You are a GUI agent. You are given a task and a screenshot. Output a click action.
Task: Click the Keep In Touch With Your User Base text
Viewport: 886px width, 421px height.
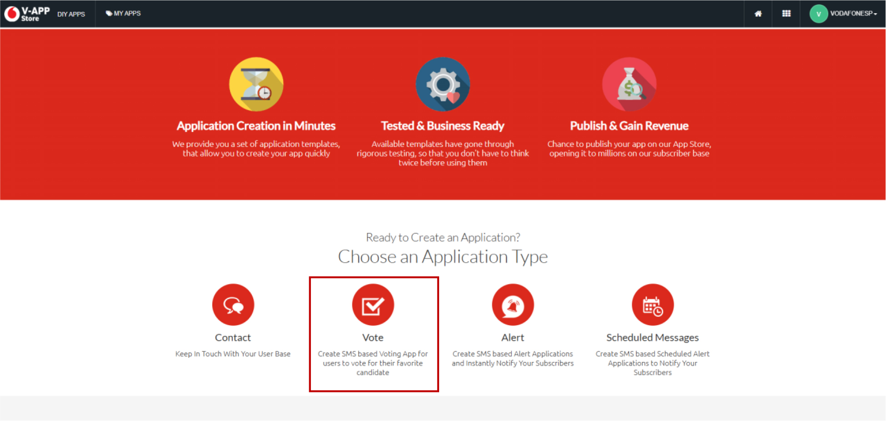tap(233, 353)
